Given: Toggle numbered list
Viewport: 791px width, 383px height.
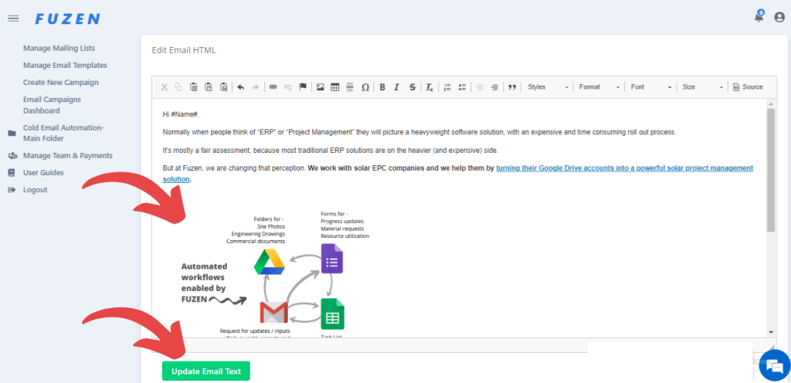Looking at the screenshot, I should point(446,87).
